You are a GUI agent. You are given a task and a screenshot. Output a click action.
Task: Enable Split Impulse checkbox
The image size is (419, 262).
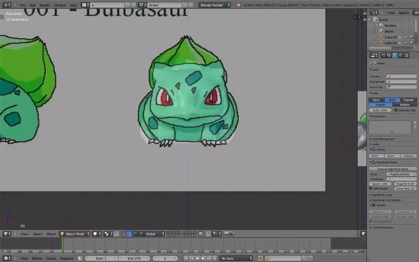tap(371, 188)
